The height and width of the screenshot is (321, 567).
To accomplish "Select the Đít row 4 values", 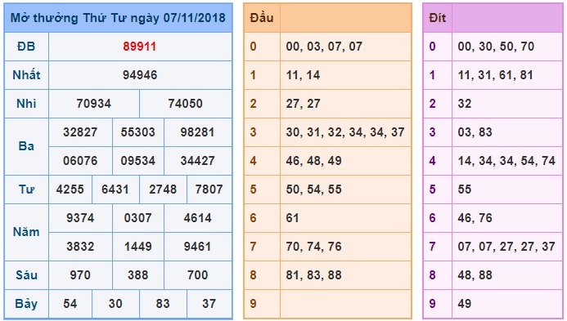I will 506,161.
